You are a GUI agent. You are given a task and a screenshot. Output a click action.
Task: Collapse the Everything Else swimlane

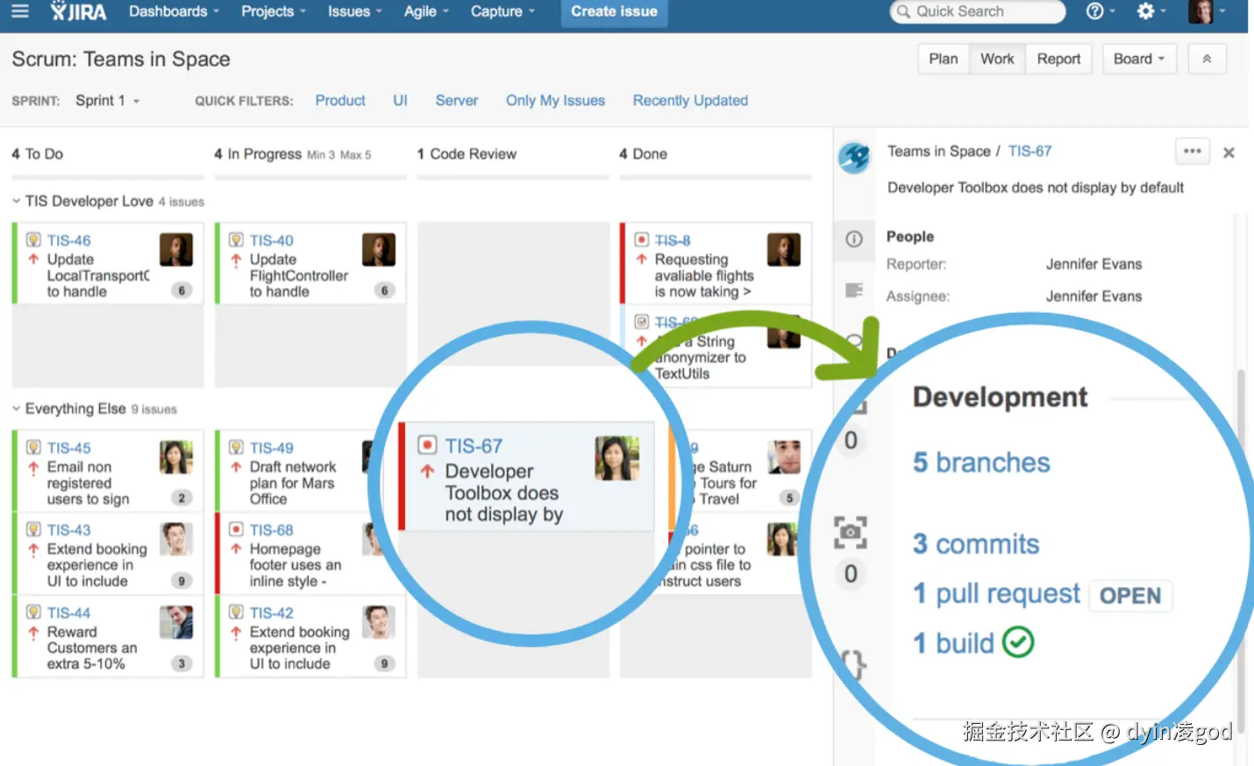coord(16,408)
